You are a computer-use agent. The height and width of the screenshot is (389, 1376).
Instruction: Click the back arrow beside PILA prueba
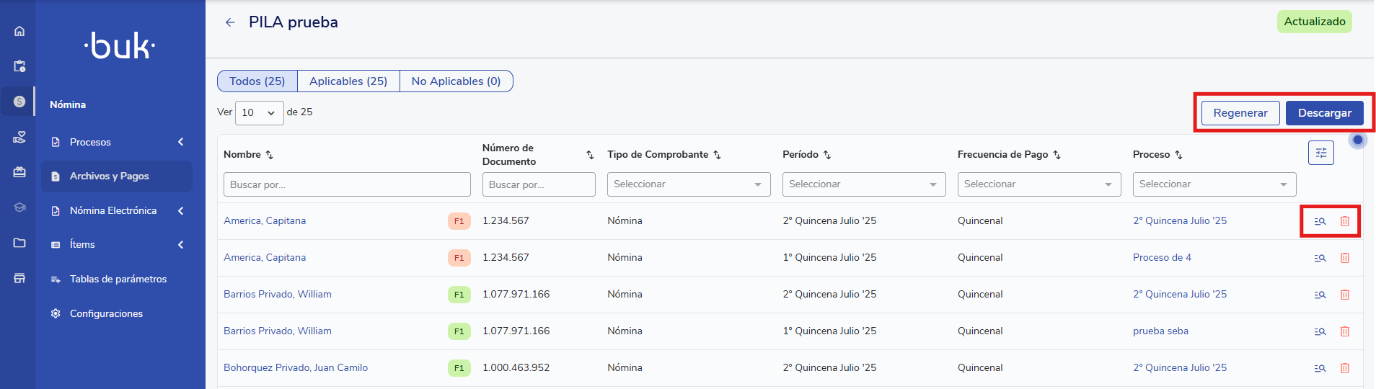tap(230, 22)
